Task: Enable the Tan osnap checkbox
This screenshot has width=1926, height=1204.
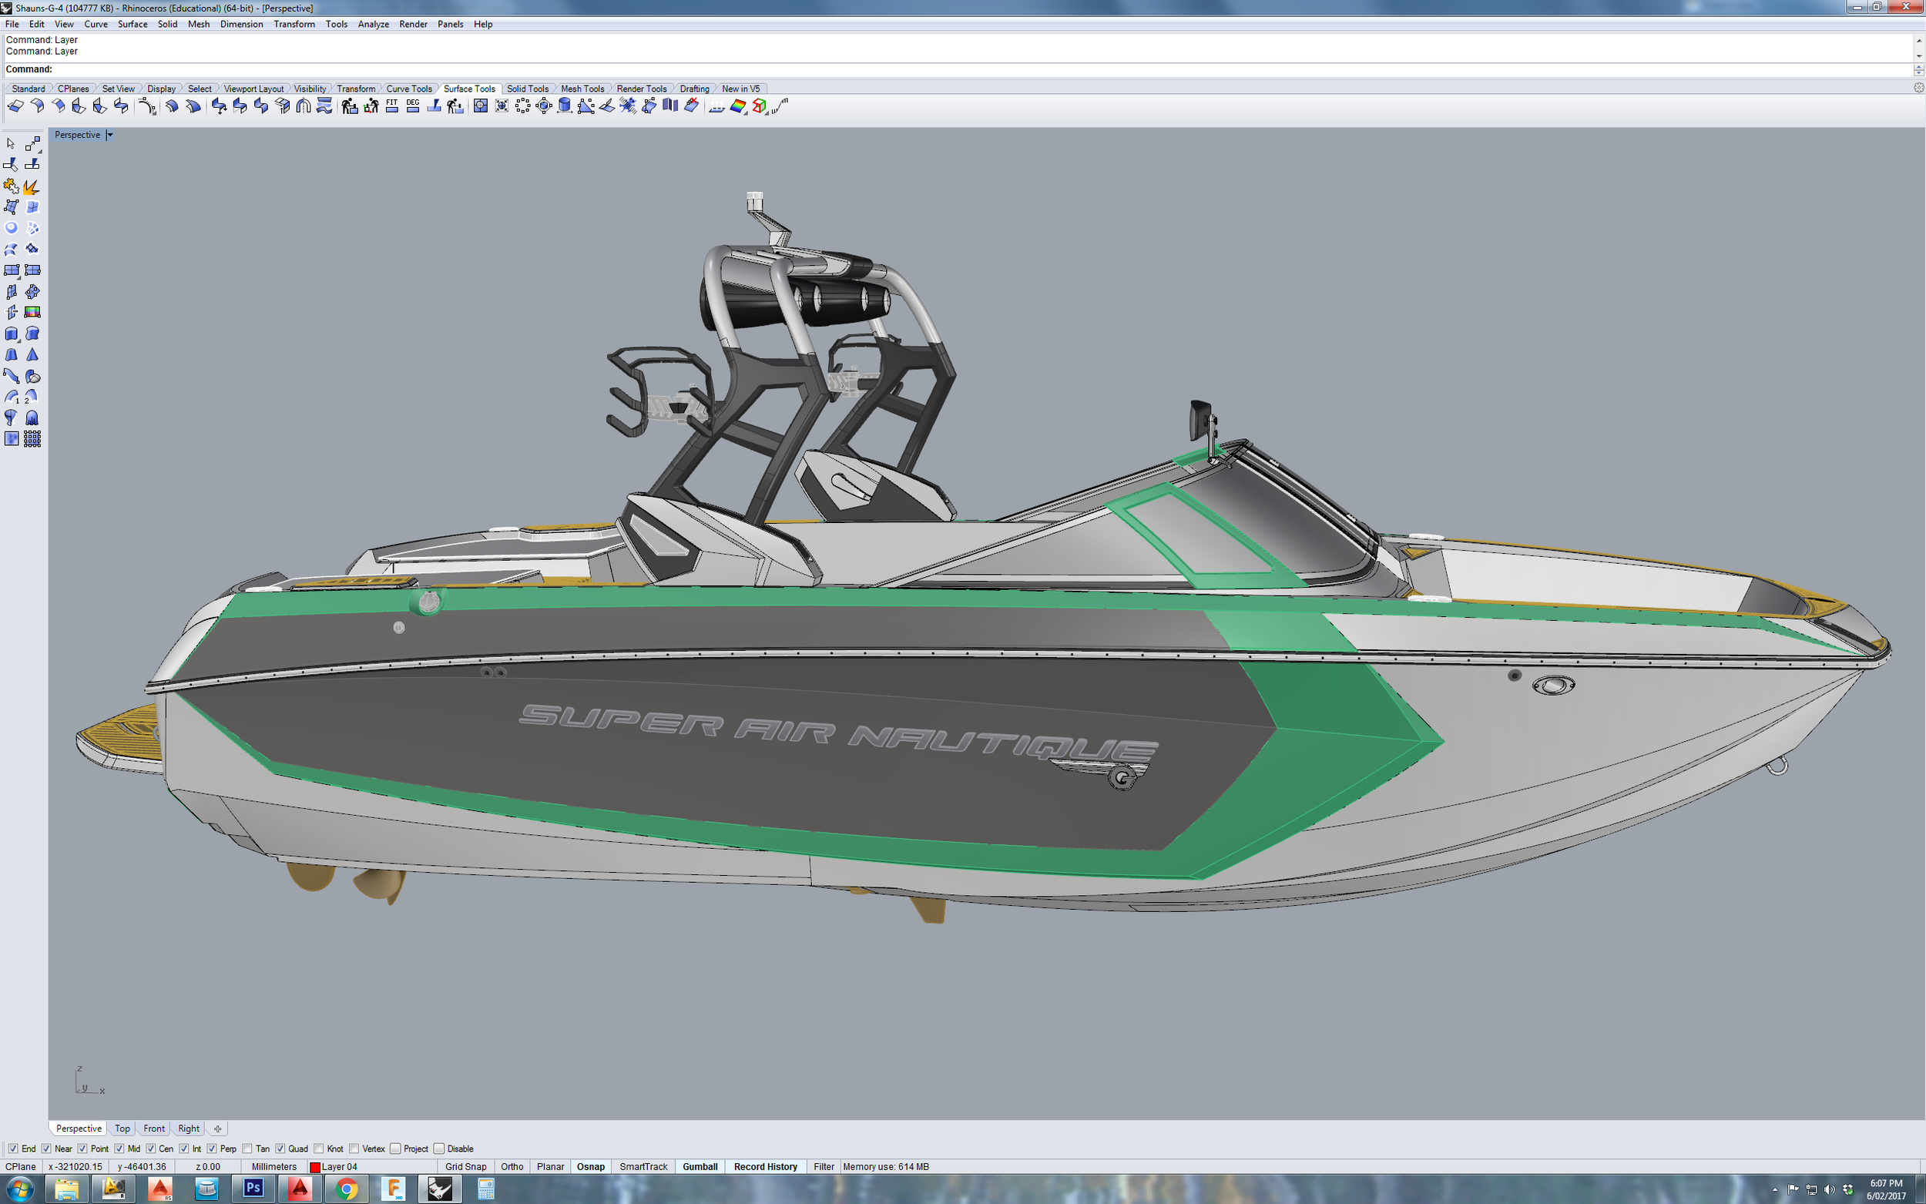Action: click(247, 1149)
